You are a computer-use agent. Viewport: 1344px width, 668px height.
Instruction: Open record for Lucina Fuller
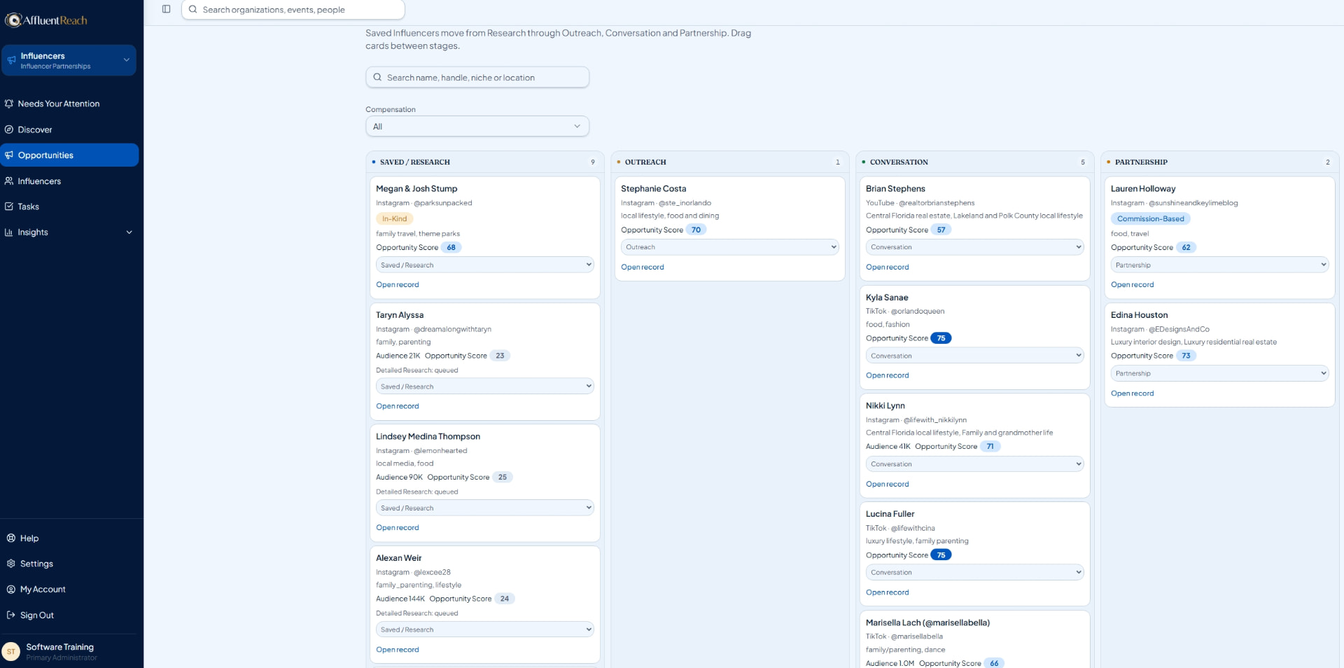[887, 592]
